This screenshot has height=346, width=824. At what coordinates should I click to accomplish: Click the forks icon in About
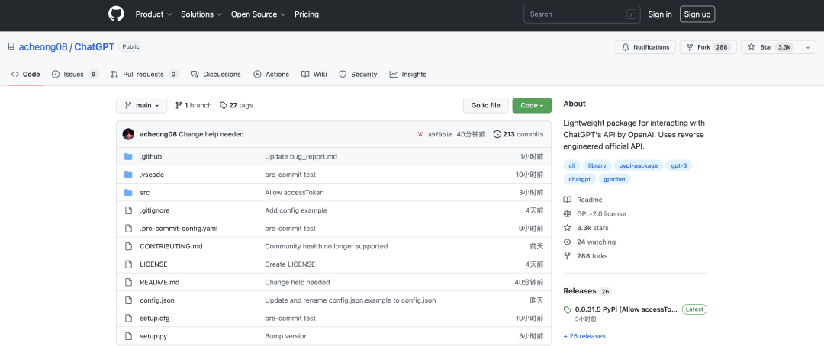pyautogui.click(x=567, y=256)
